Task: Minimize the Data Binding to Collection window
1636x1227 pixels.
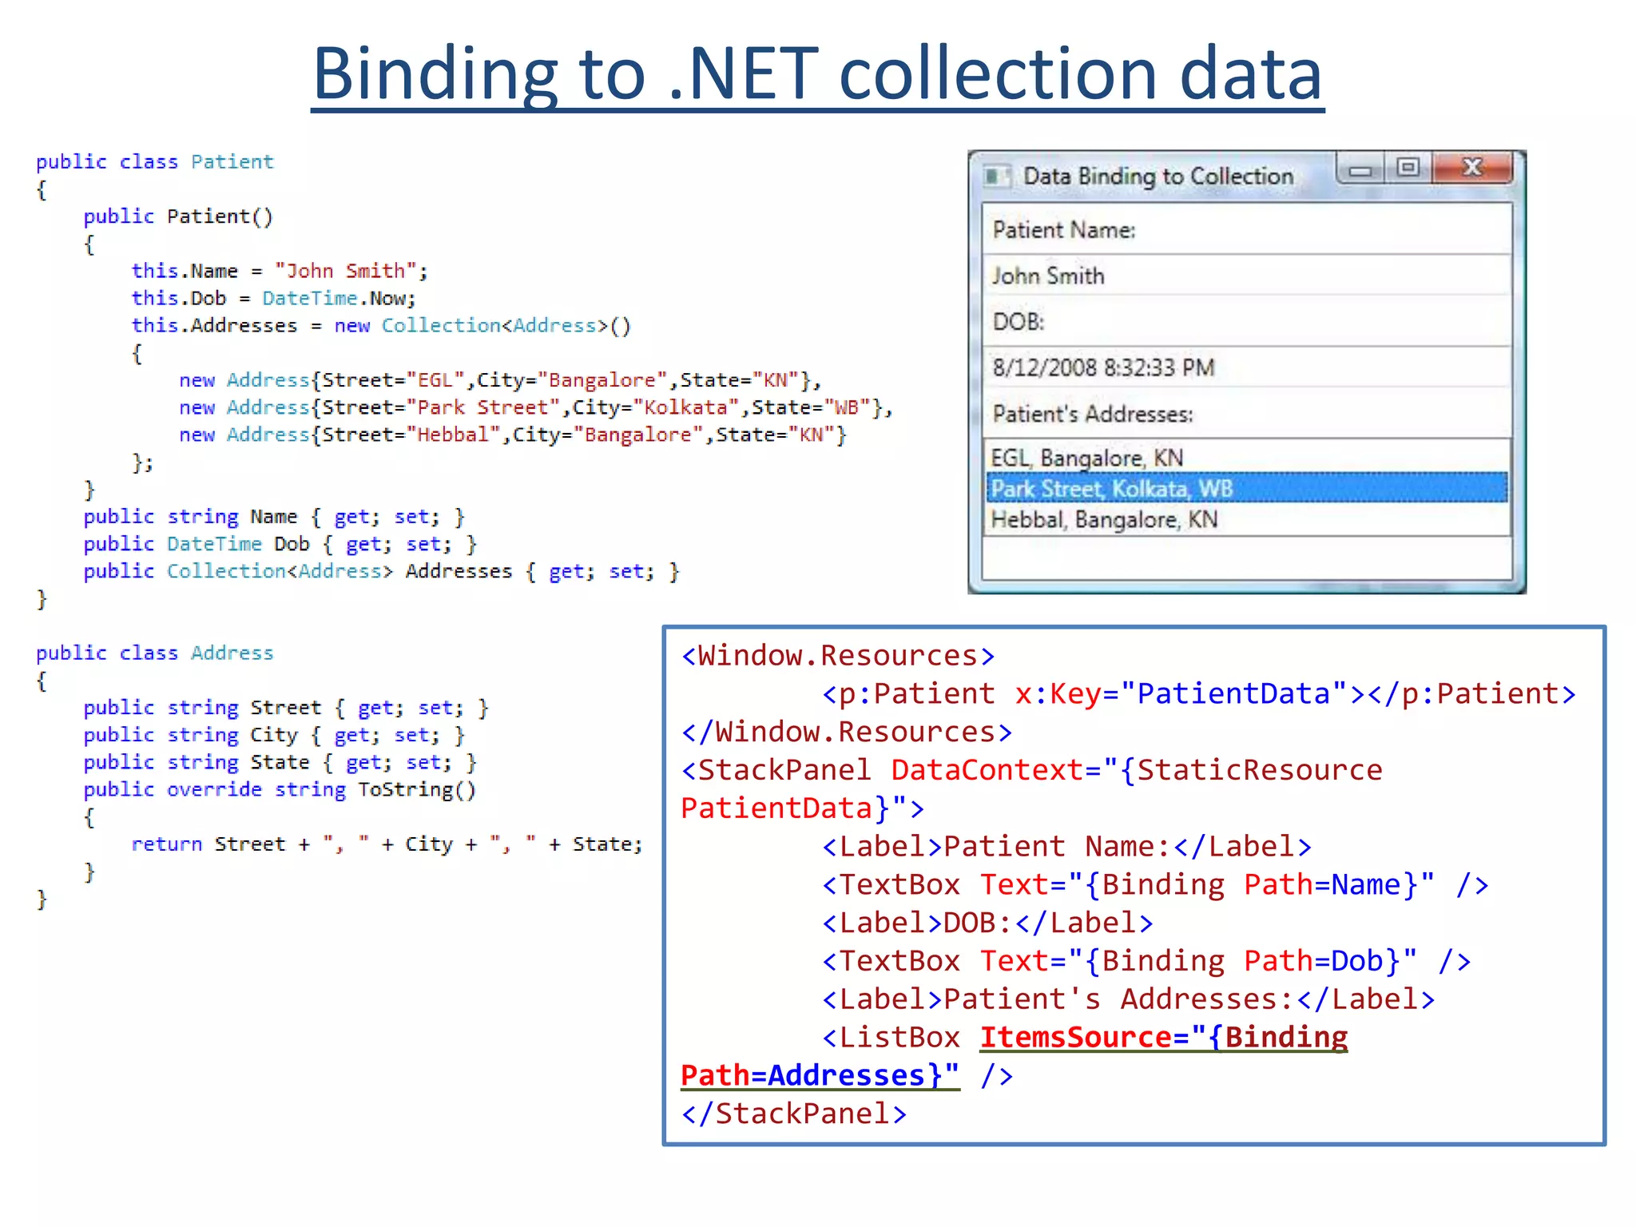Action: coord(1361,169)
